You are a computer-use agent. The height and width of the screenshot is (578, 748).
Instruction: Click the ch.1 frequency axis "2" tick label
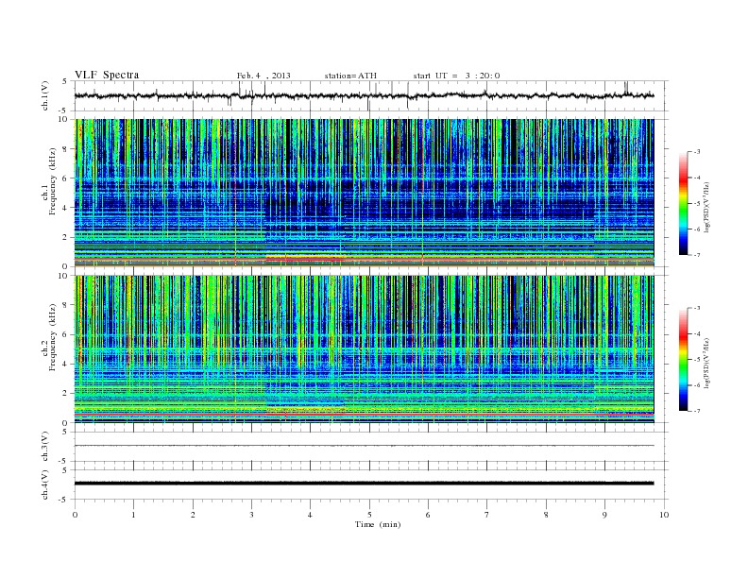tap(66, 237)
